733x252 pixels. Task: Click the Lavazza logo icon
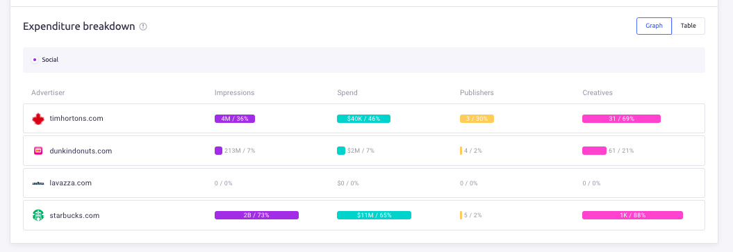pyautogui.click(x=38, y=183)
